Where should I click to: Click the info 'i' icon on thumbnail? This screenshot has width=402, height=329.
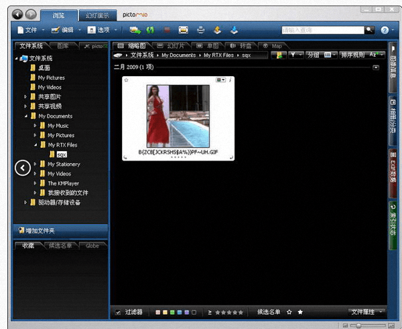pyautogui.click(x=230, y=80)
